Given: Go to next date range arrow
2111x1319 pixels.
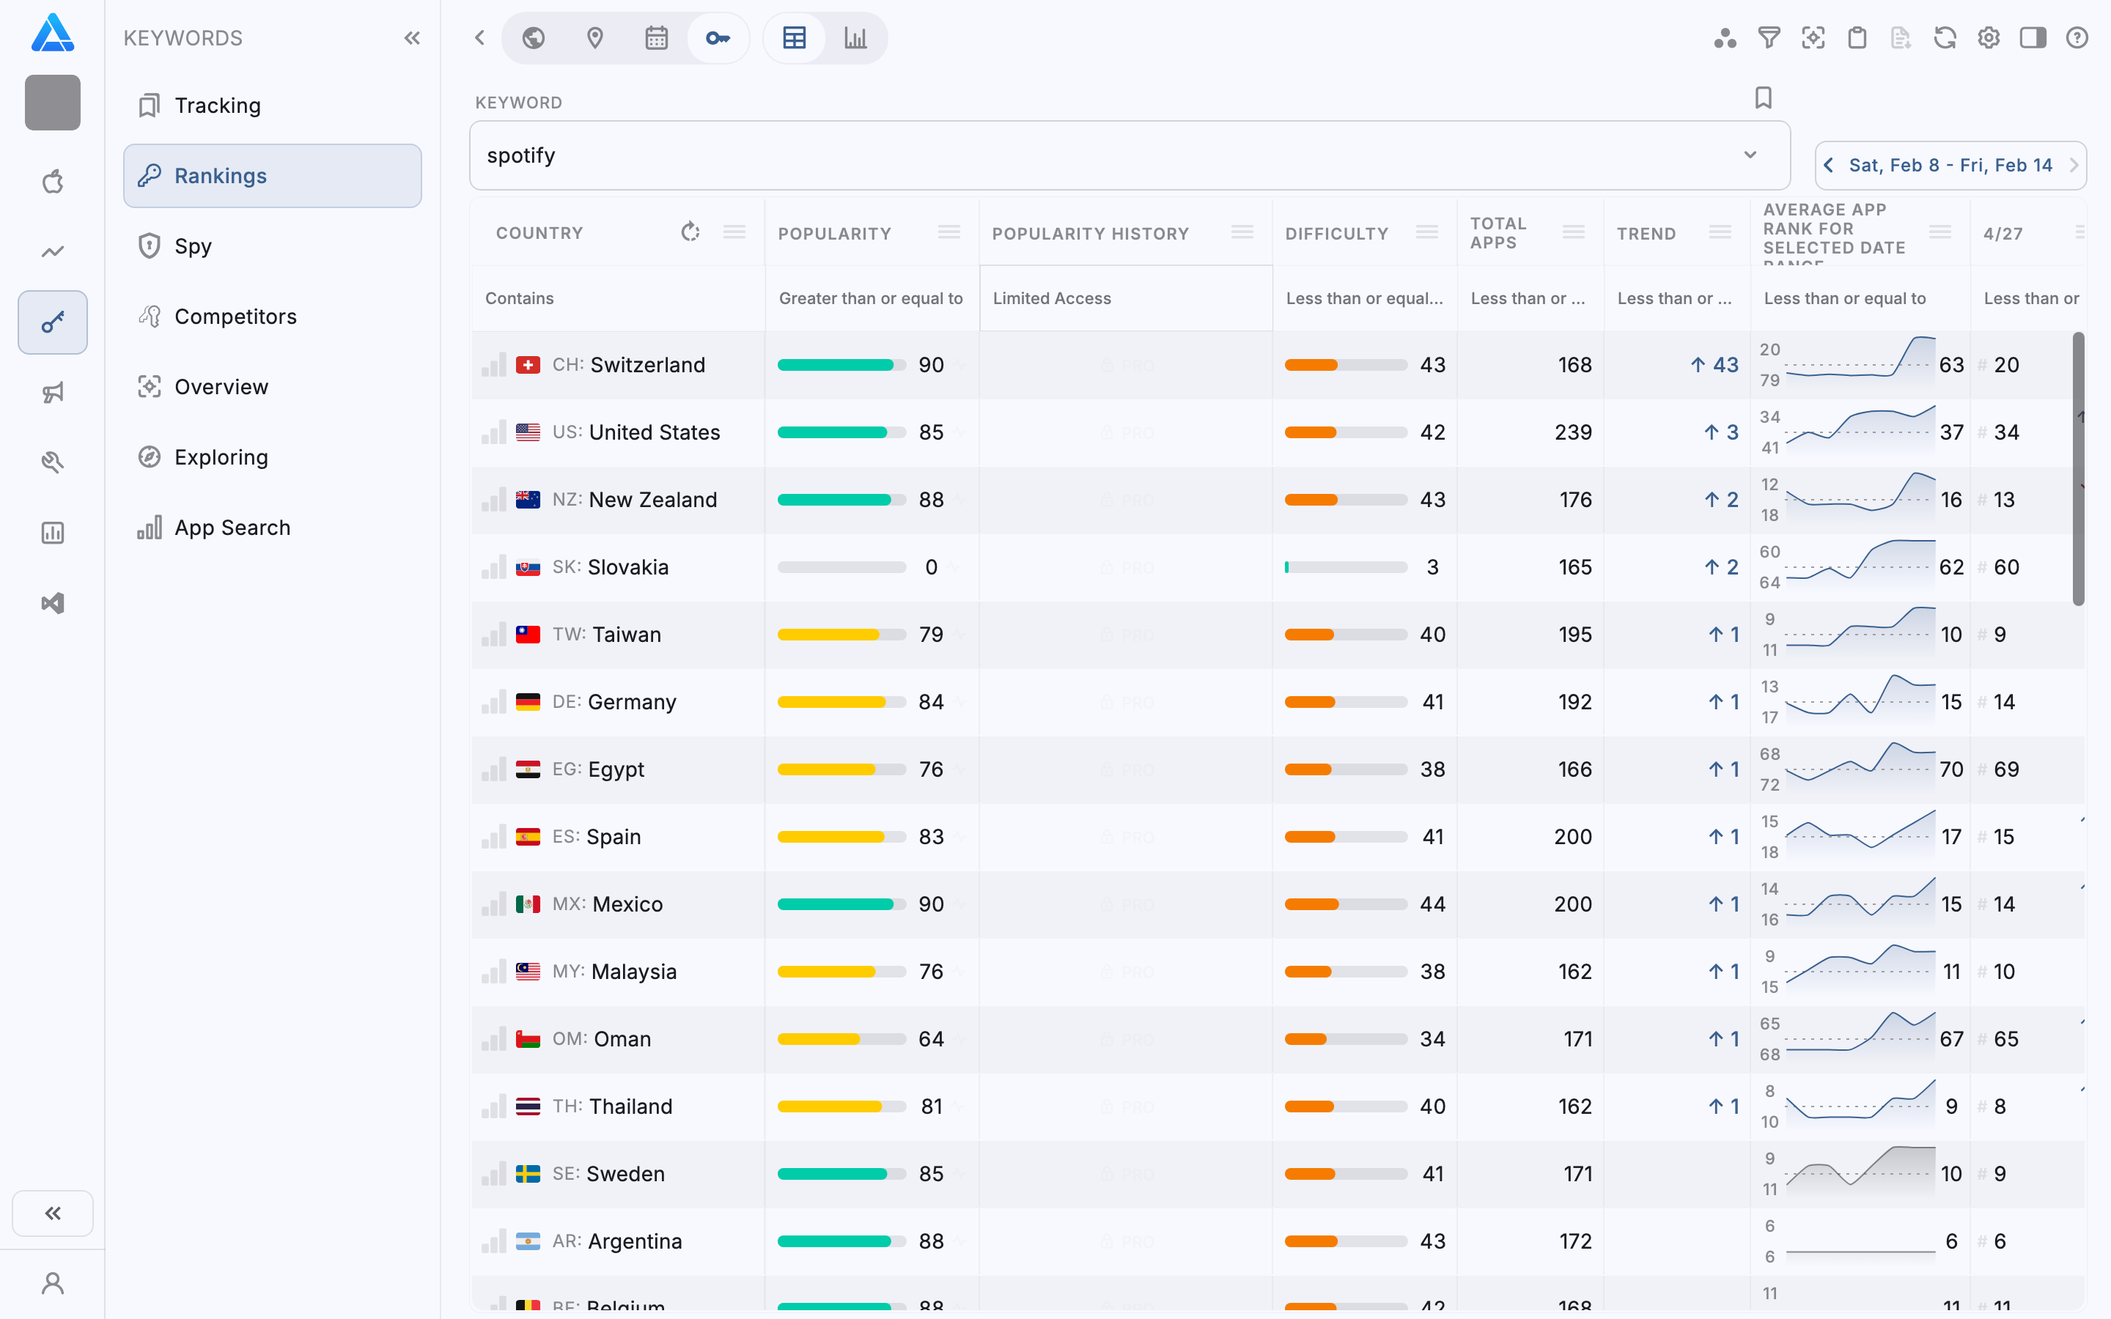Looking at the screenshot, I should pos(2074,165).
